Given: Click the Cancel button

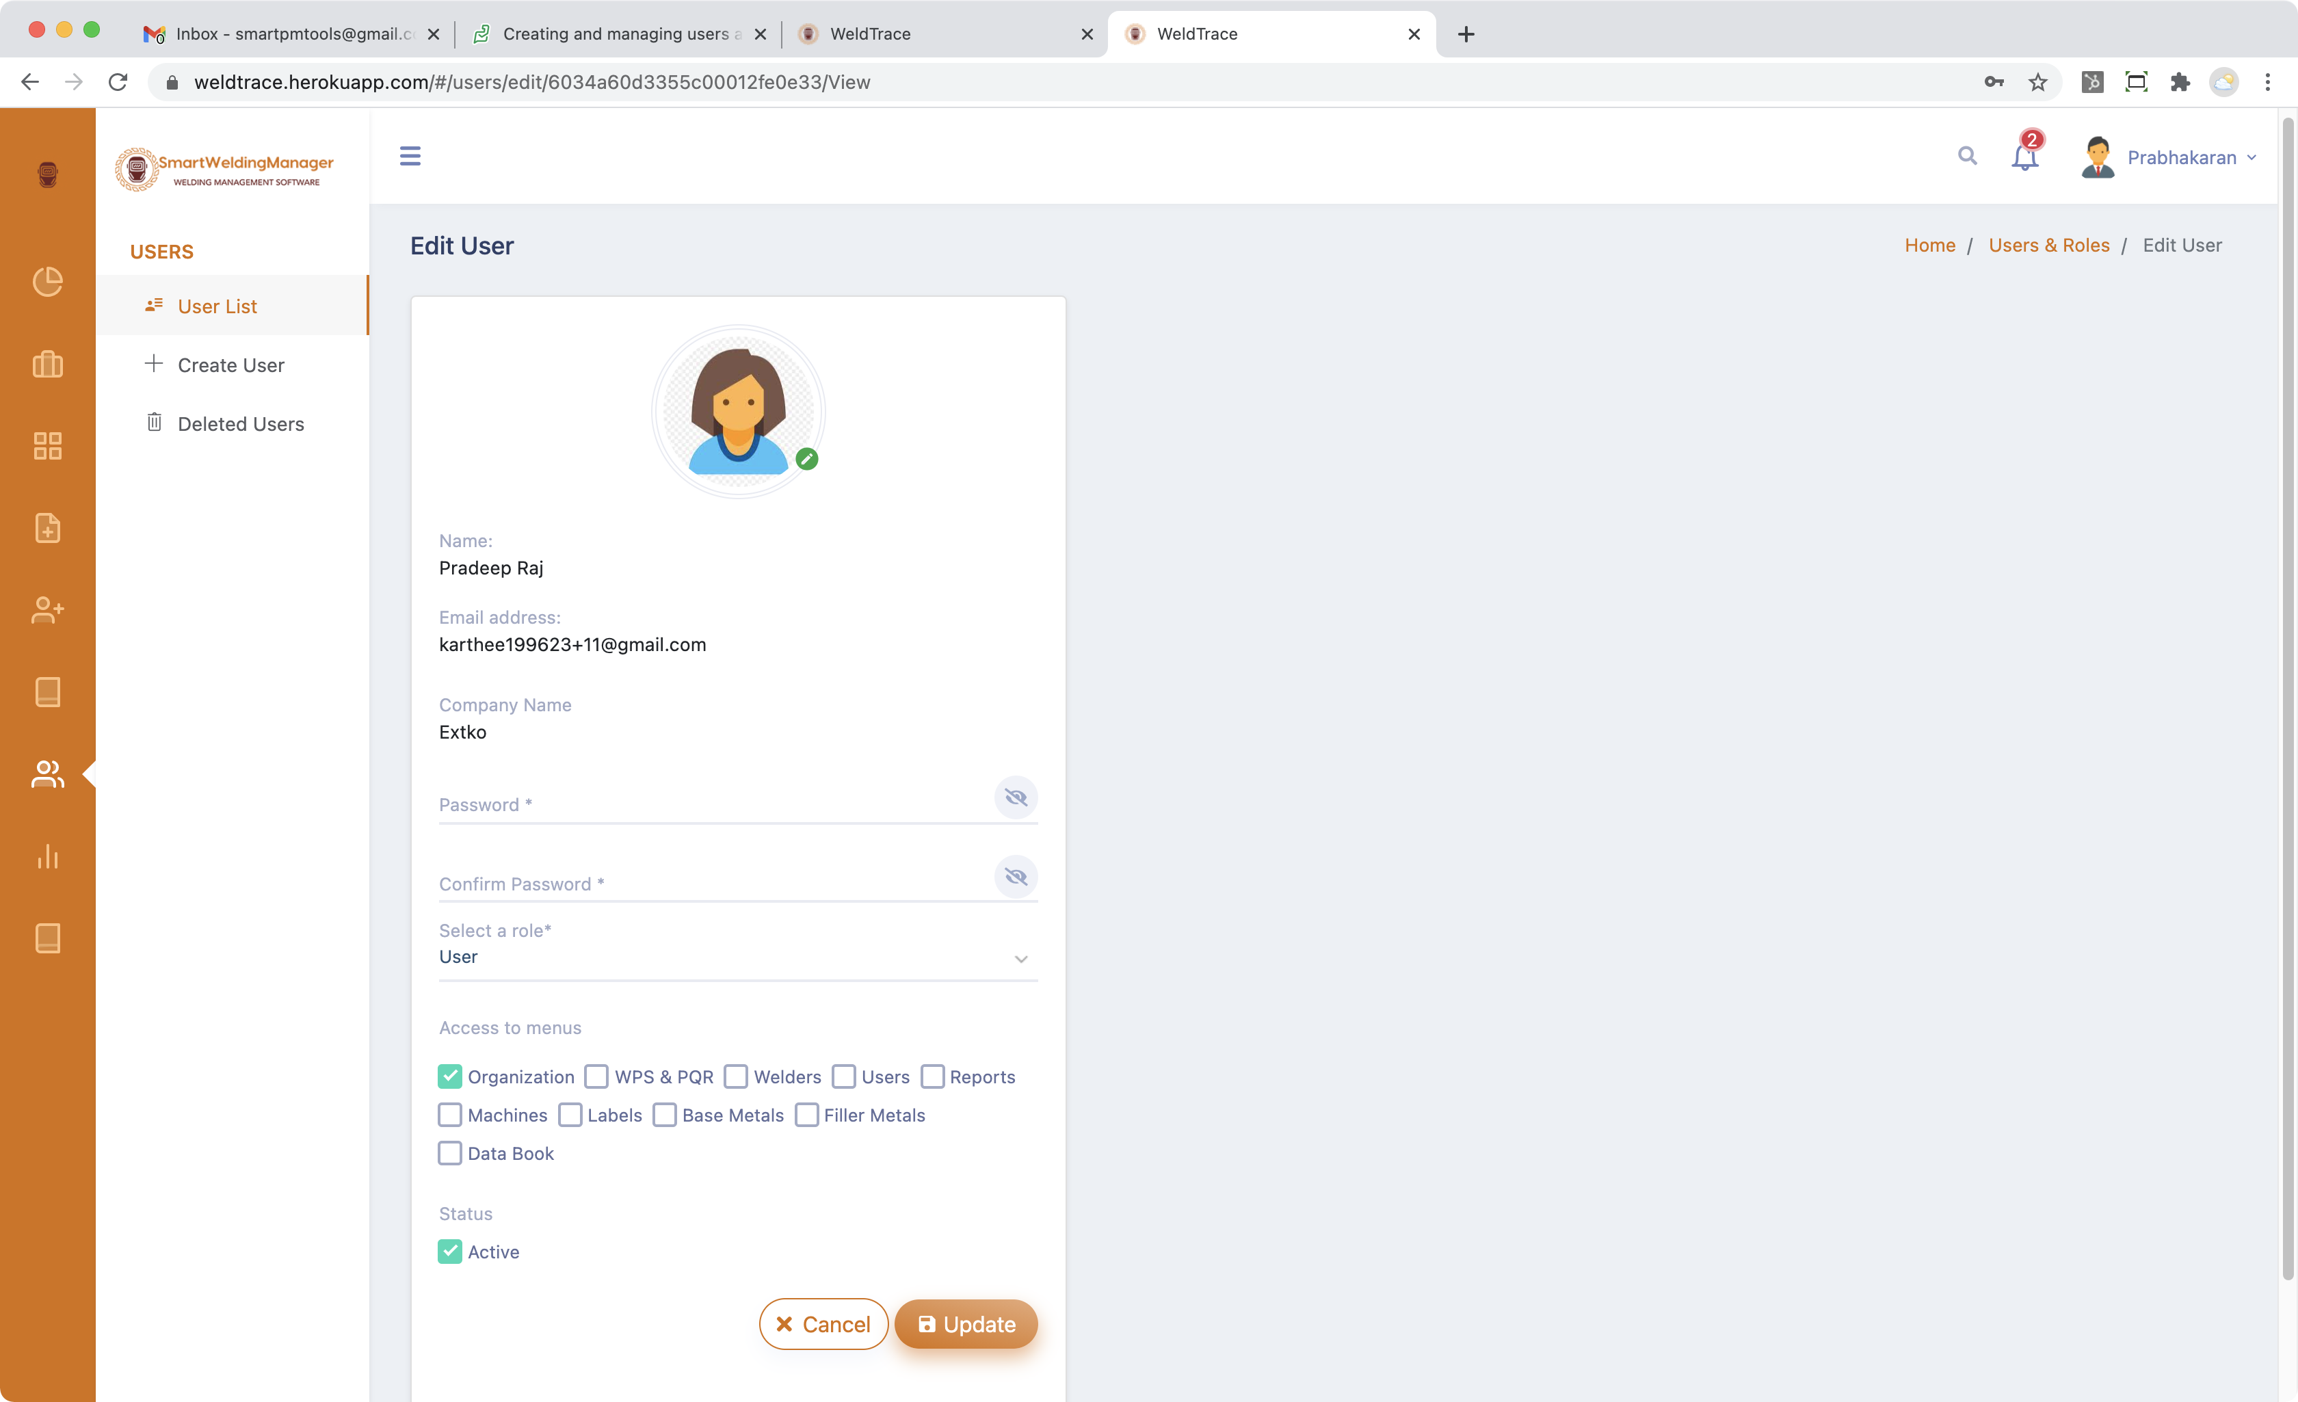Looking at the screenshot, I should [x=823, y=1323].
